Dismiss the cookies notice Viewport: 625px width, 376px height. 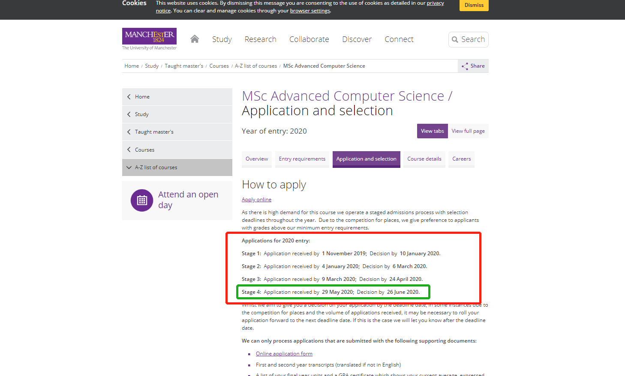tap(474, 5)
